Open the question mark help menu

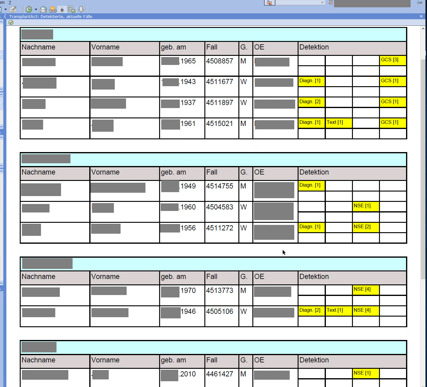10,2
